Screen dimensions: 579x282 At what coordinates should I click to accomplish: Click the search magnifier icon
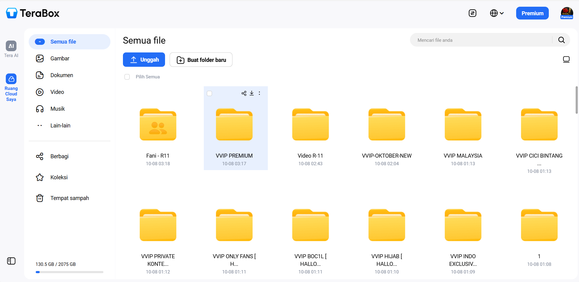point(561,40)
